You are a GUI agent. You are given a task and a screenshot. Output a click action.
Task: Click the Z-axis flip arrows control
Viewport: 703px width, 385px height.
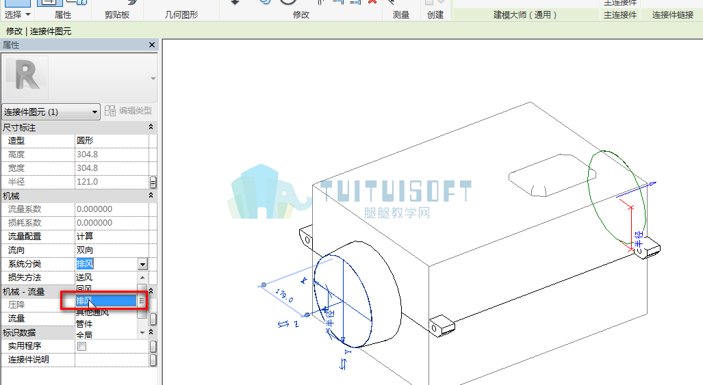point(283,323)
